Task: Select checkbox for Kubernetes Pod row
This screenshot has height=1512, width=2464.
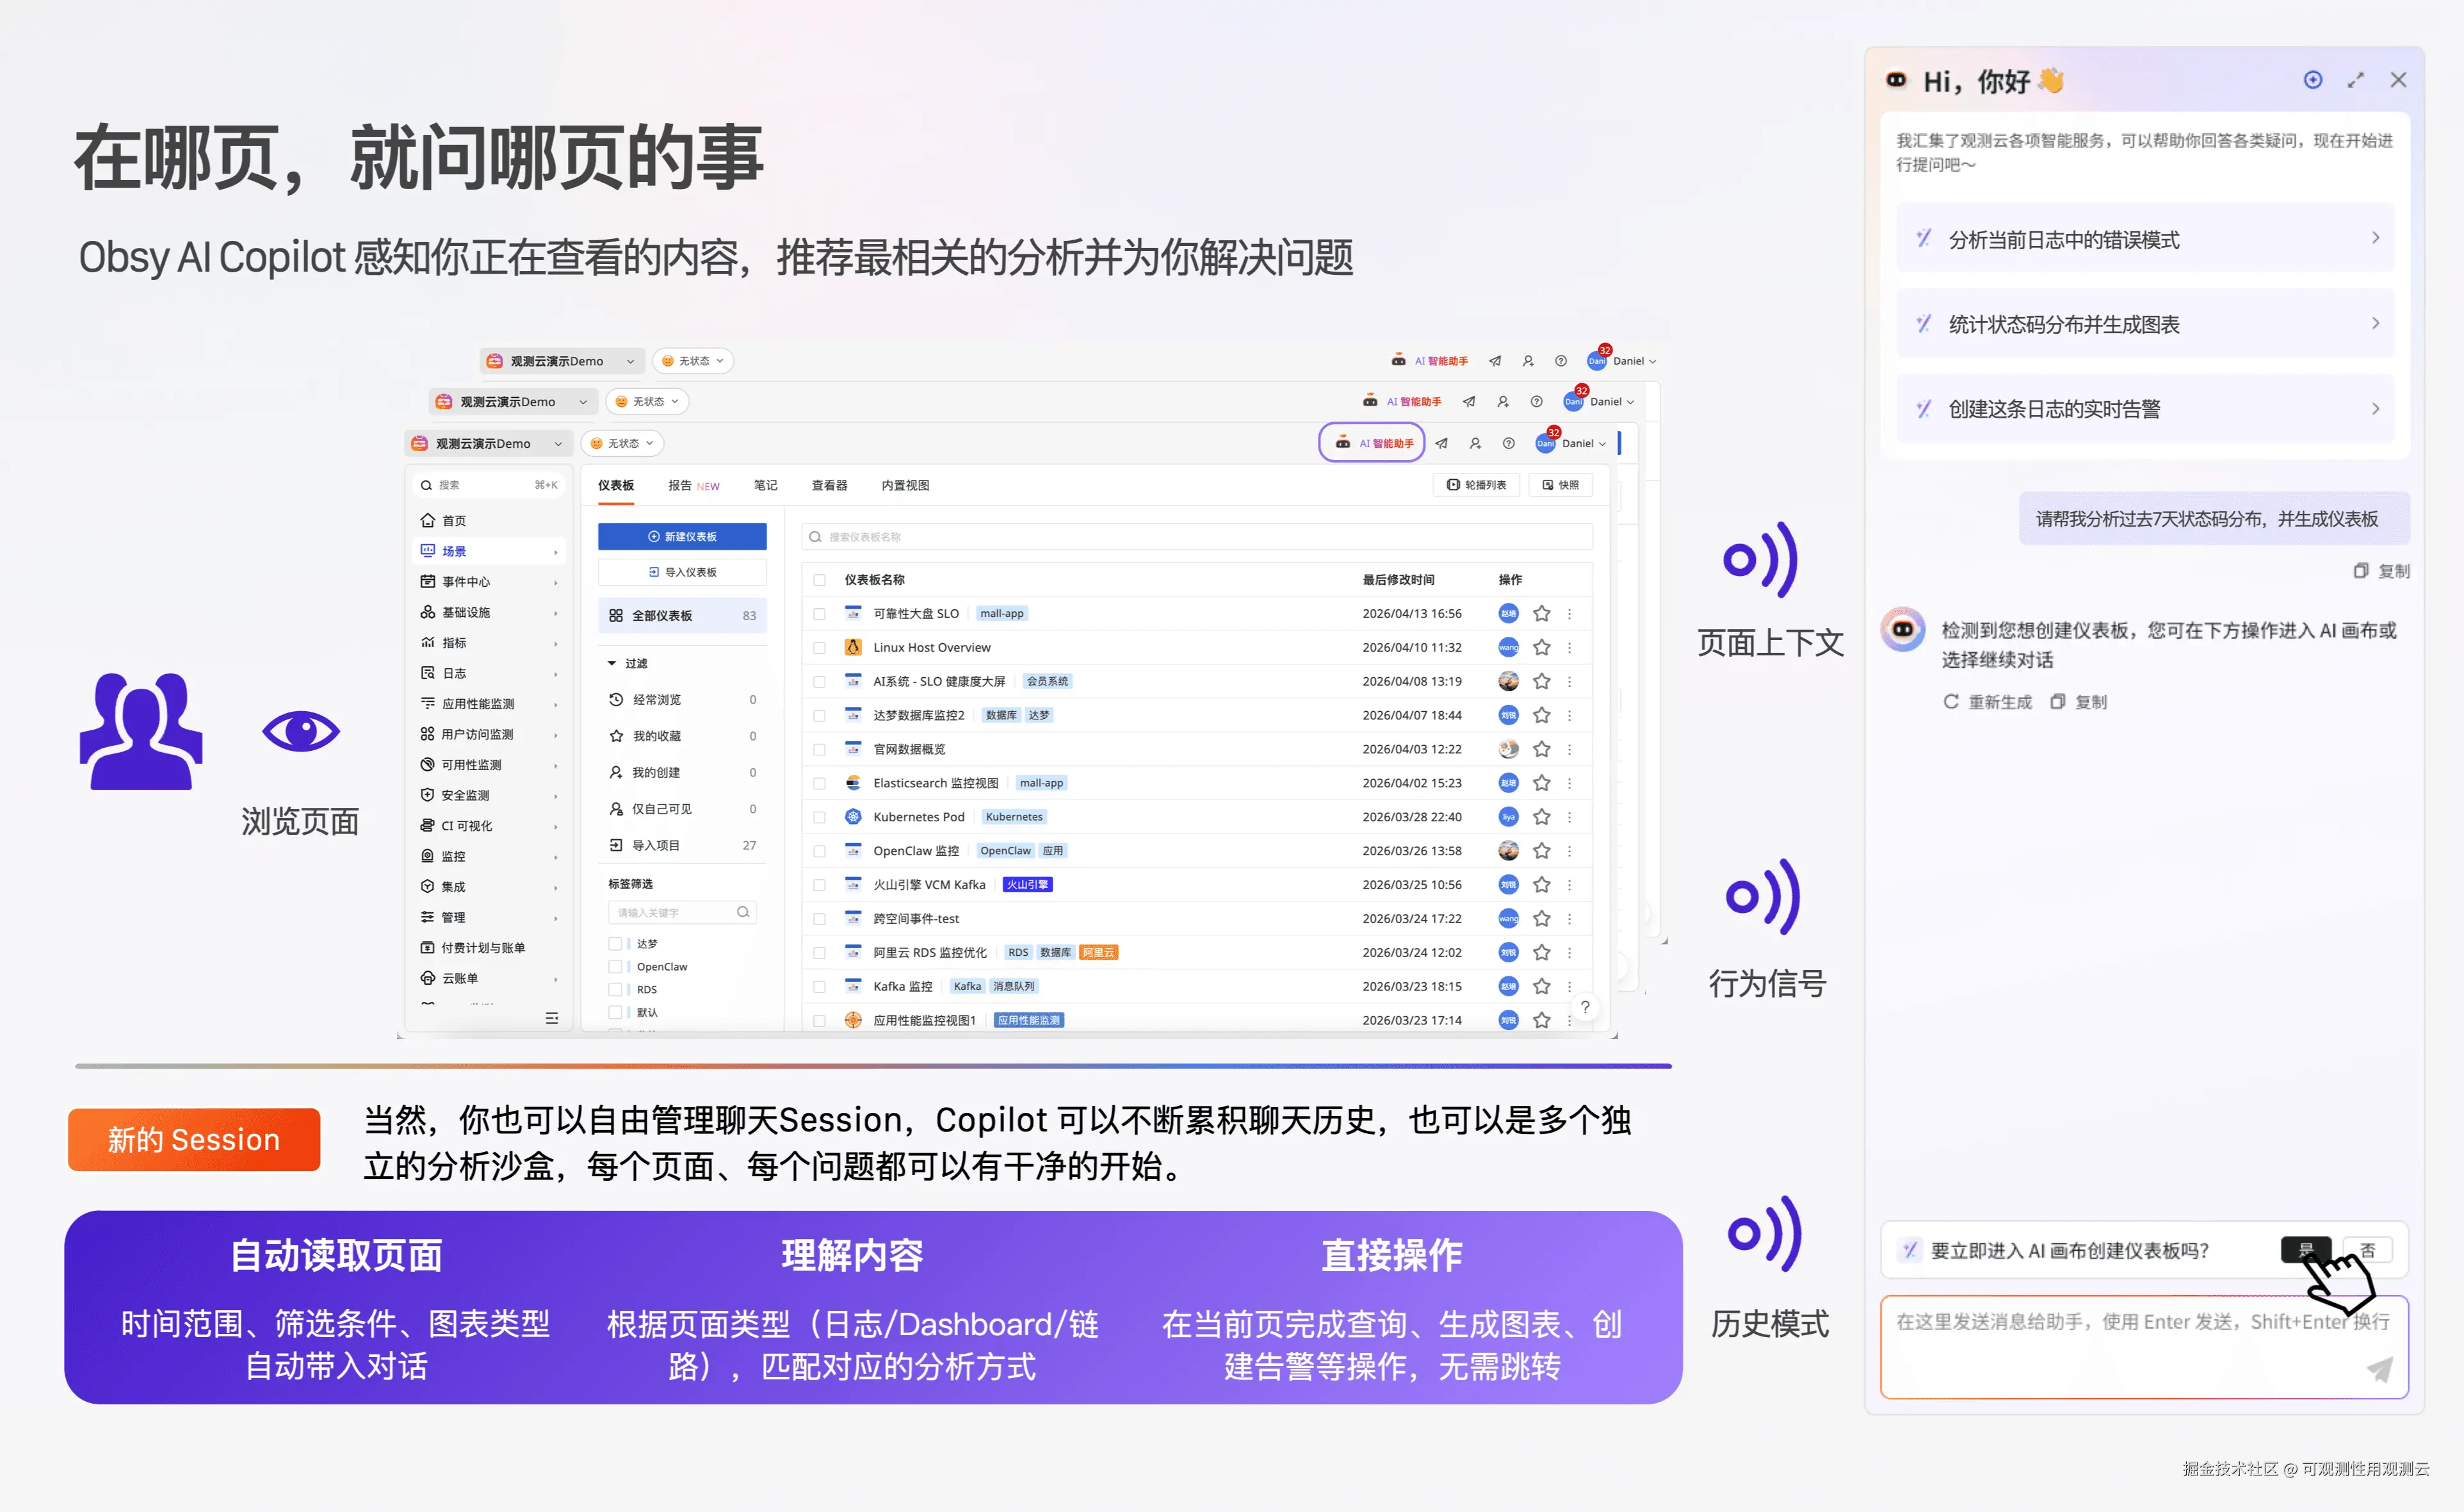Action: (x=819, y=816)
